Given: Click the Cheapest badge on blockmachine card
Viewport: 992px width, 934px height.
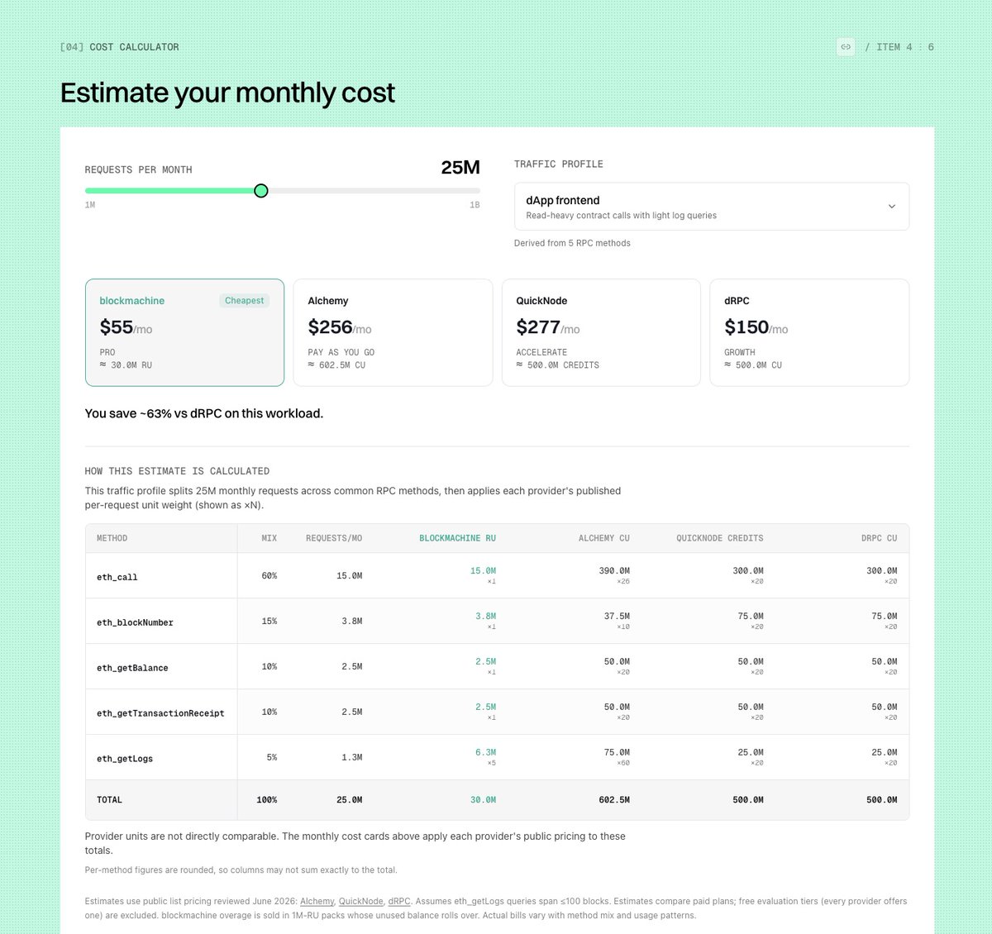Looking at the screenshot, I should pos(245,301).
